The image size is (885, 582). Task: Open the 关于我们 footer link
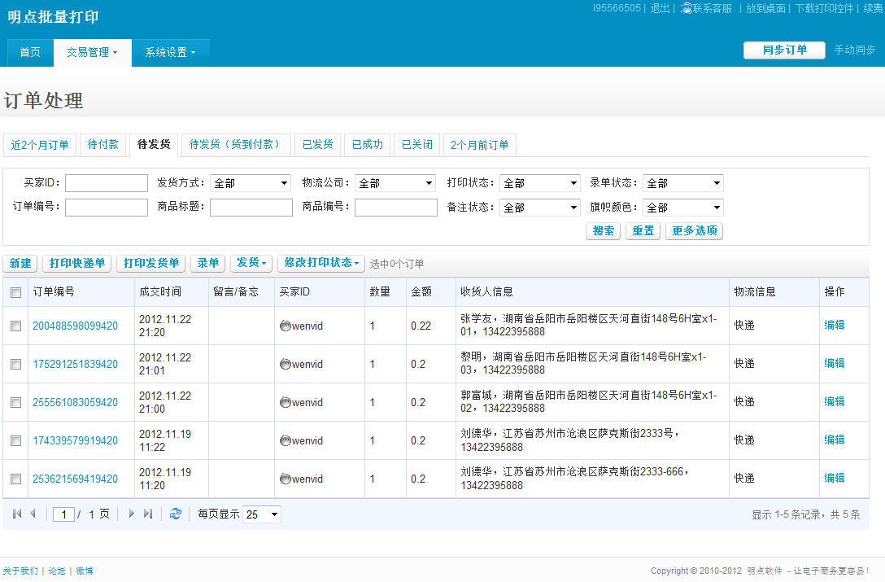(x=20, y=571)
